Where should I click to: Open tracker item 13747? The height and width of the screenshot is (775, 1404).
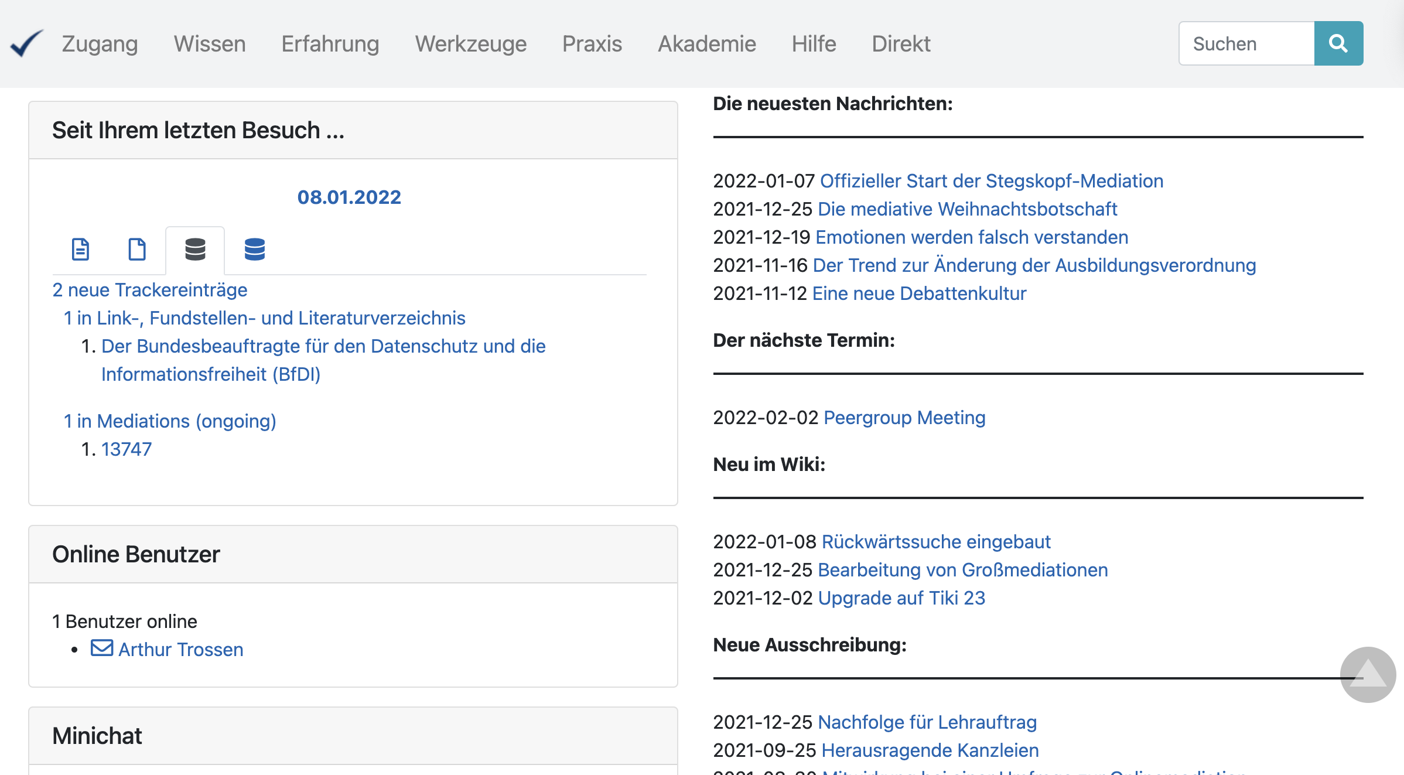[127, 449]
